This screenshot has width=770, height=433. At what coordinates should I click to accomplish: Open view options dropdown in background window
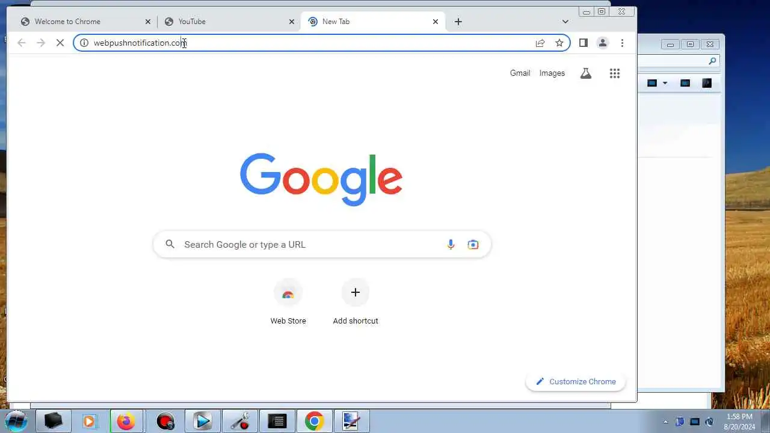[665, 83]
